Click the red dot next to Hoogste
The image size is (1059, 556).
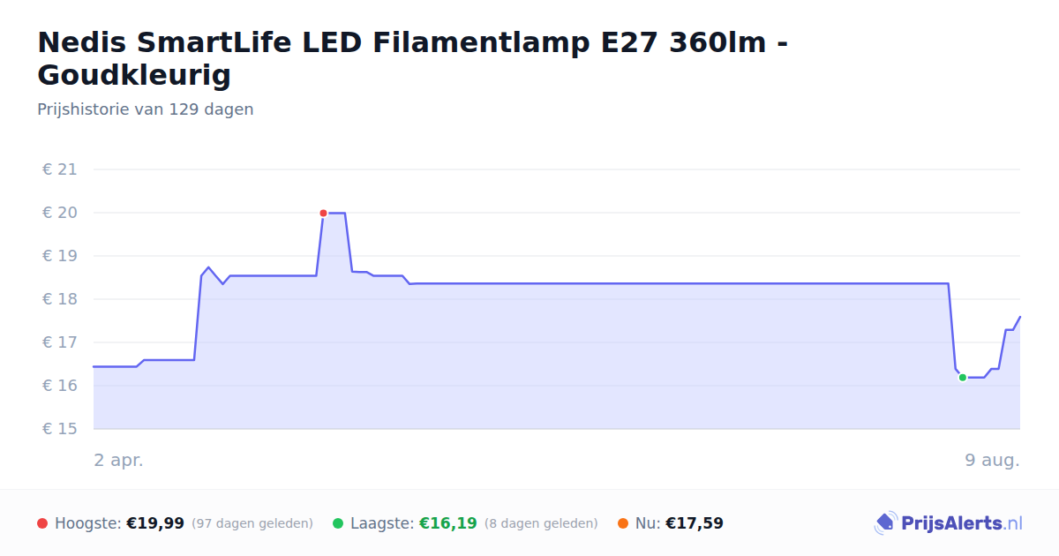pyautogui.click(x=42, y=523)
